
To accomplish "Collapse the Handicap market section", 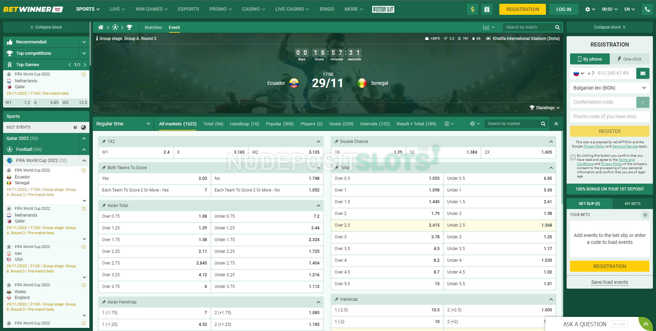I will pos(551,299).
